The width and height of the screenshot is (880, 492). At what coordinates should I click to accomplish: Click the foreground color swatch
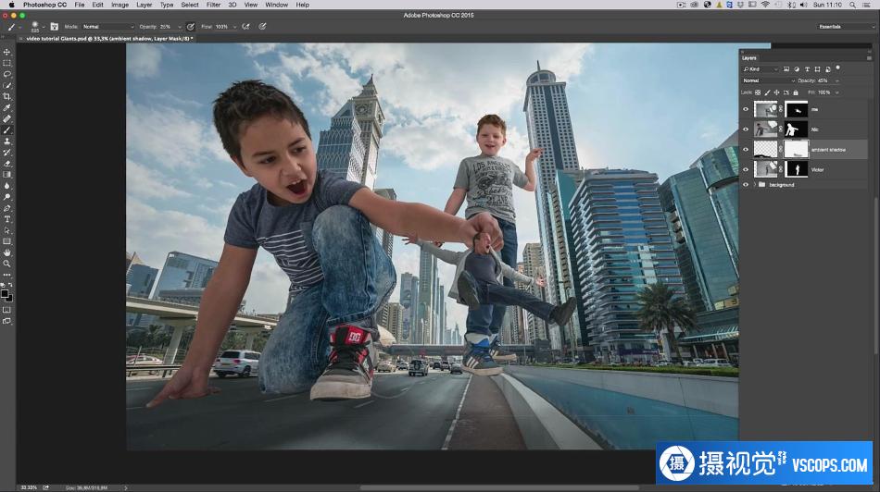click(5, 293)
